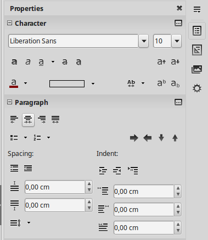This screenshot has height=240, width=208.
Task: Open the font size dropdown
Action: click(177, 41)
